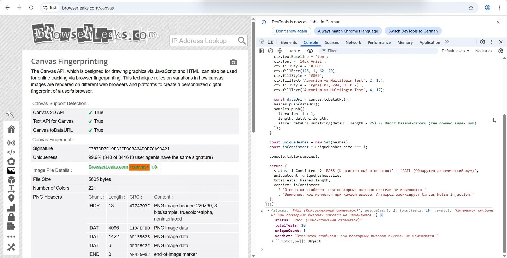Click the BrowserLeaks.com logo
This screenshot has width=507, height=258.
coord(95,34)
